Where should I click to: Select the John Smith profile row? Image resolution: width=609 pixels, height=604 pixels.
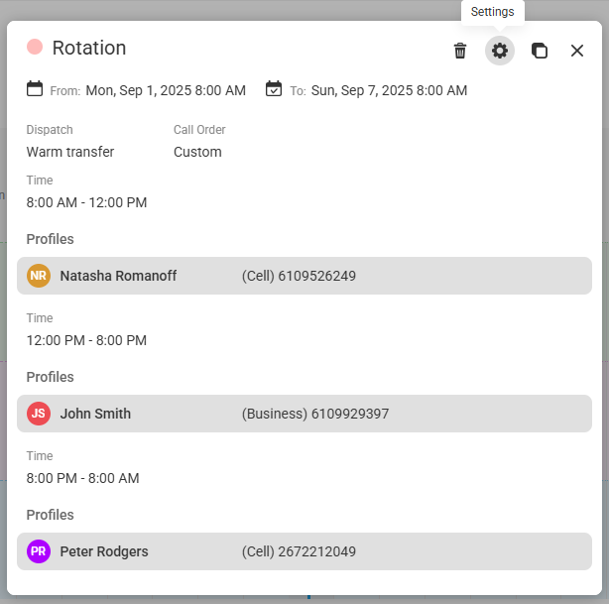coord(304,414)
